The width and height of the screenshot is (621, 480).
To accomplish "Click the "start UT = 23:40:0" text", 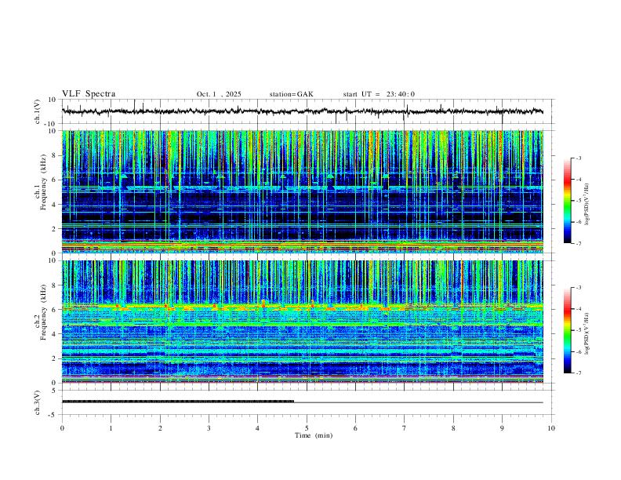I will coord(379,94).
